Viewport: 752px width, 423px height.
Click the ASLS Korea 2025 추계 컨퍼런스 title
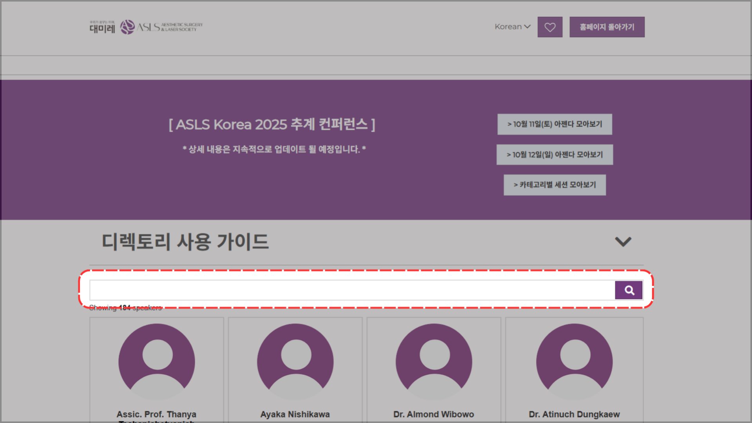pos(272,125)
